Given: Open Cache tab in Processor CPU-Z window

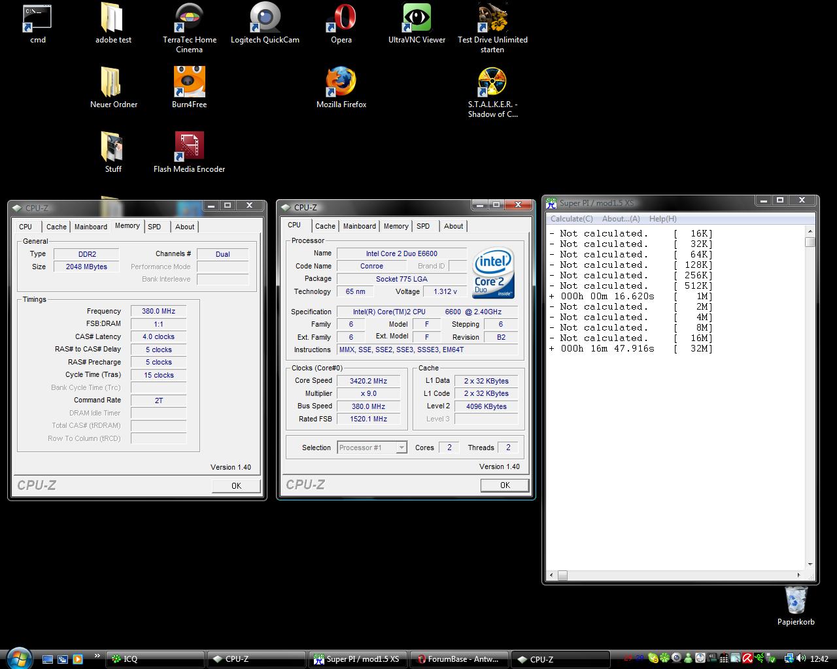Looking at the screenshot, I should [325, 226].
